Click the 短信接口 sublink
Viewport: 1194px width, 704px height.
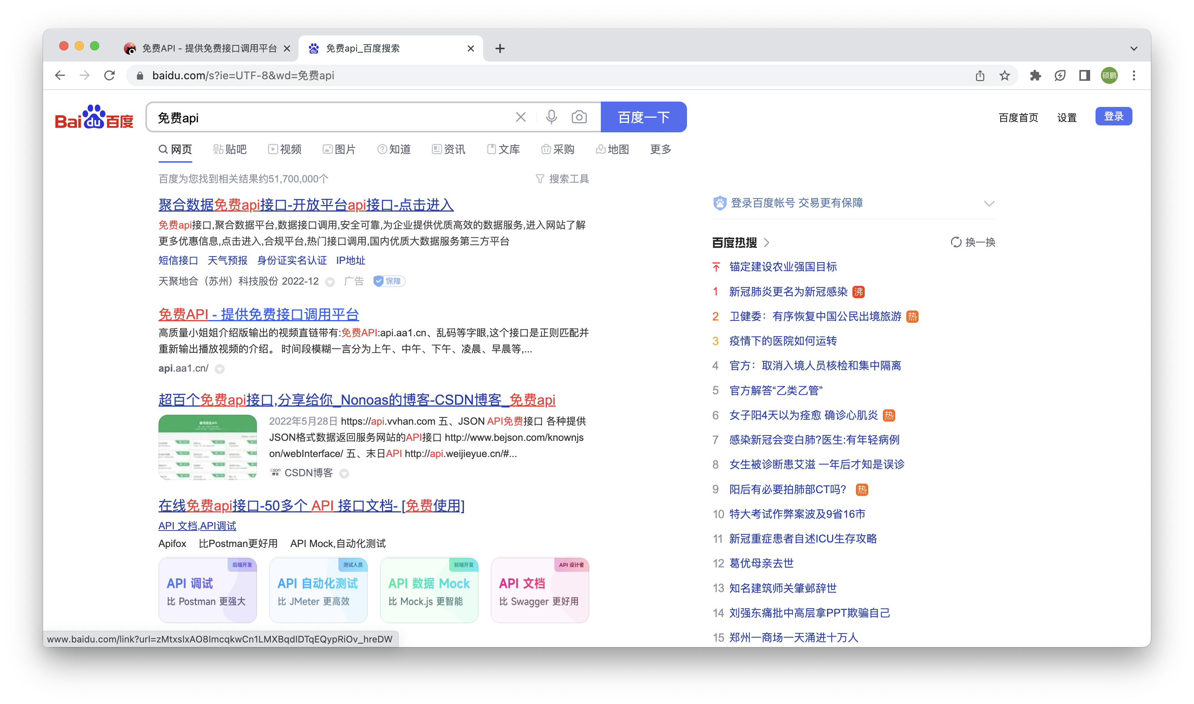(178, 260)
